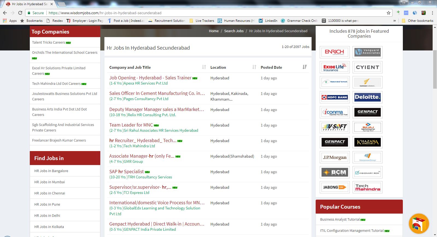Open the SAP hr Specialist job listing
437x237 pixels.
click(127, 172)
